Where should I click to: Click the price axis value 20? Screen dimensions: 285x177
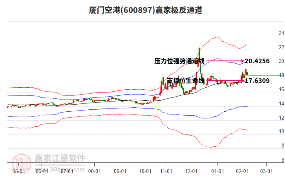(x=281, y=61)
